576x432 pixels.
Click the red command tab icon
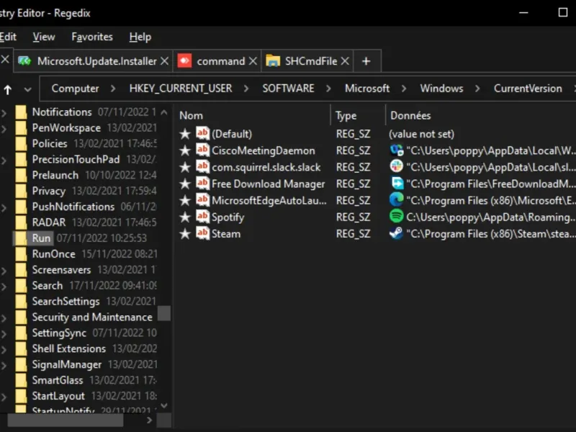coord(184,60)
